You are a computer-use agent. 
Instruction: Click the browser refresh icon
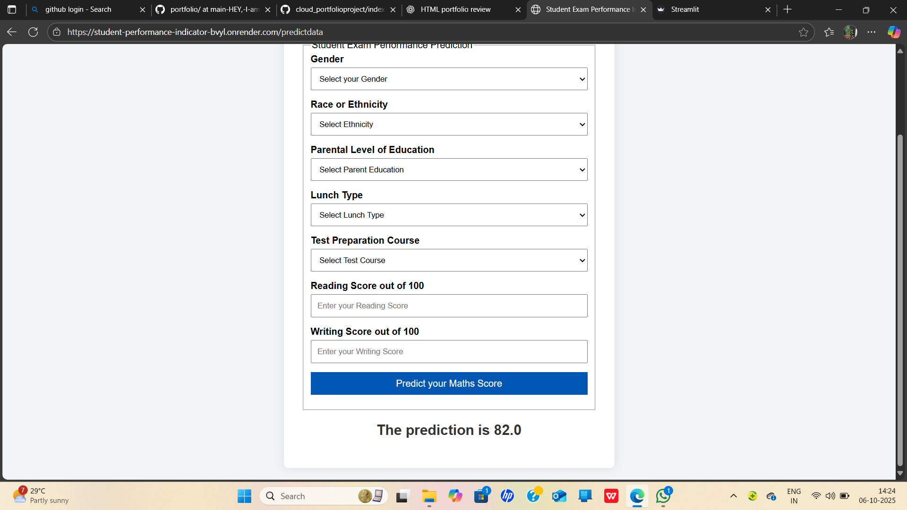tap(33, 32)
